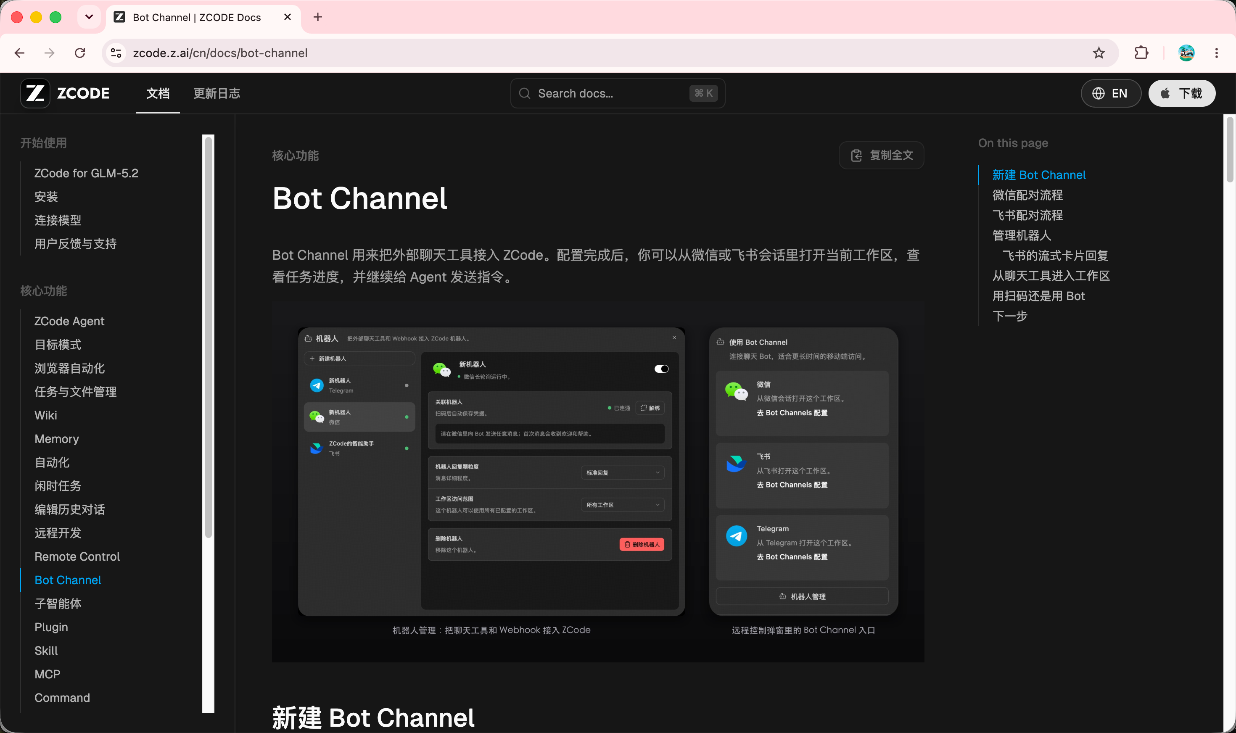Open 子智能体 in the sidebar

coord(58,604)
